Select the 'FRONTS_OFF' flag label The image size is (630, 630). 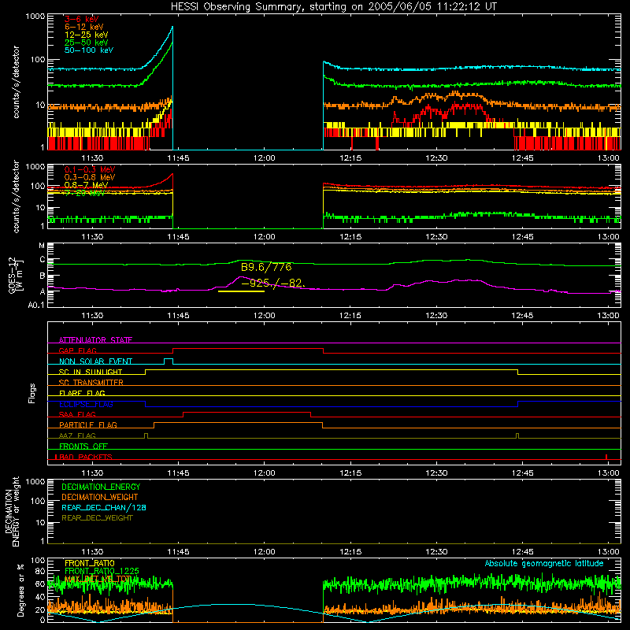coord(83,446)
